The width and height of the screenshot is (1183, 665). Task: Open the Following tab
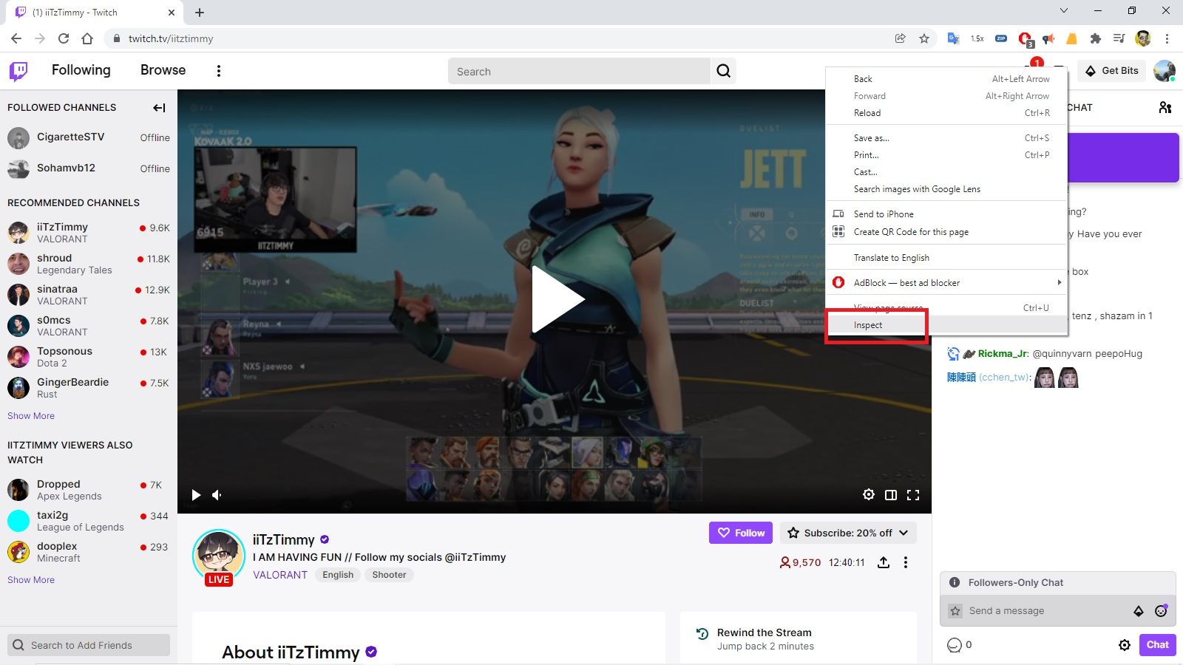[x=81, y=70]
